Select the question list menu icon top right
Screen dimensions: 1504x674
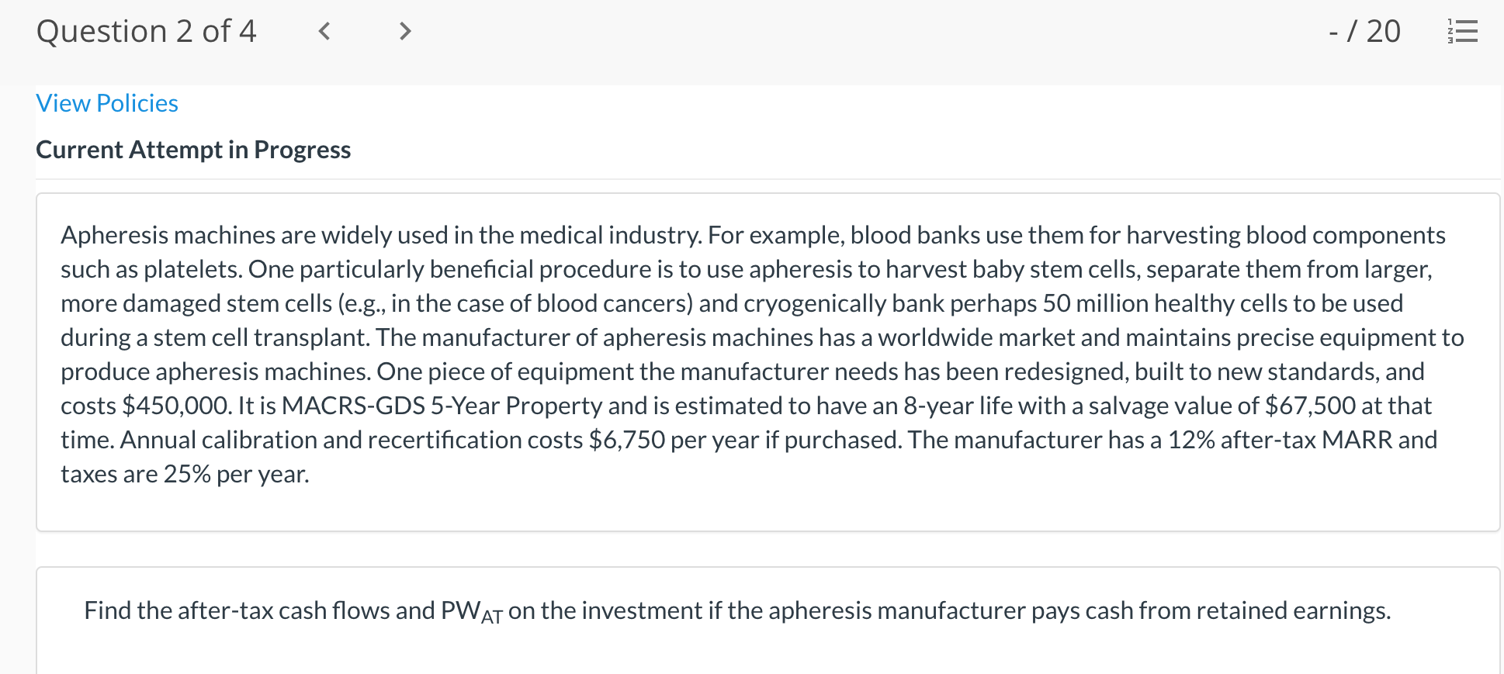coord(1462,31)
